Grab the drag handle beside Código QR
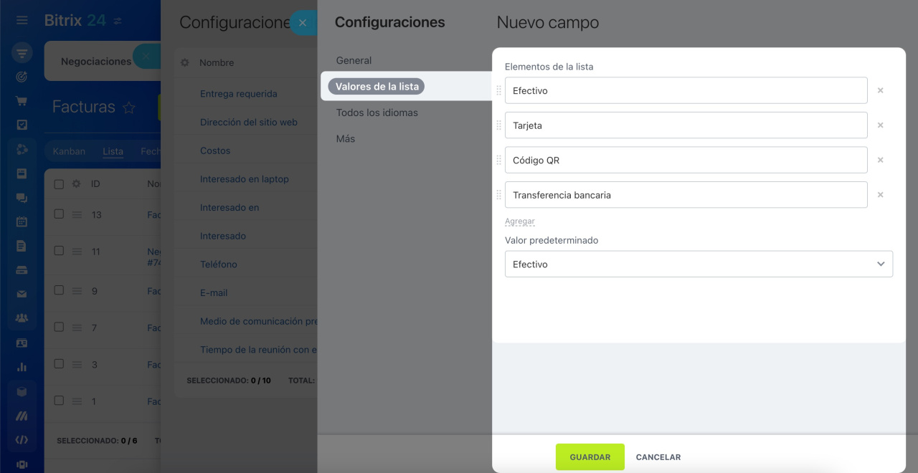The image size is (918, 473). (499, 161)
